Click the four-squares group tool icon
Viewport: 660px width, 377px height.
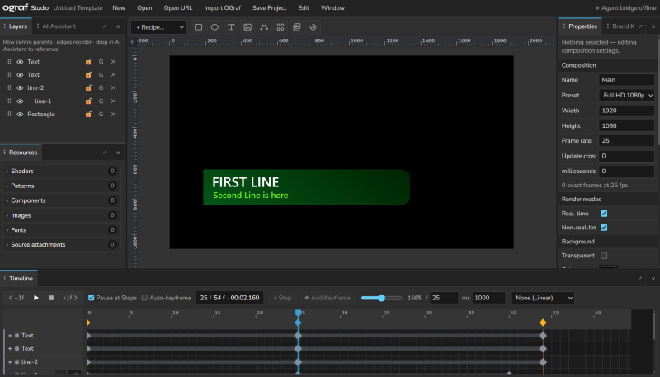point(280,27)
